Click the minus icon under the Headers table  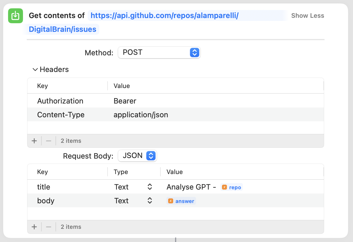tap(48, 141)
